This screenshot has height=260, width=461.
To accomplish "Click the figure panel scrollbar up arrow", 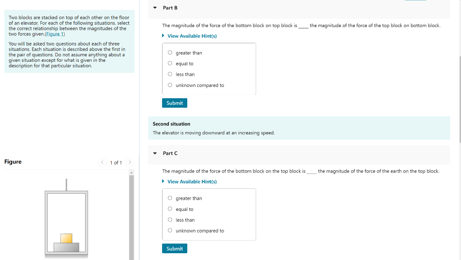I will tap(131, 172).
